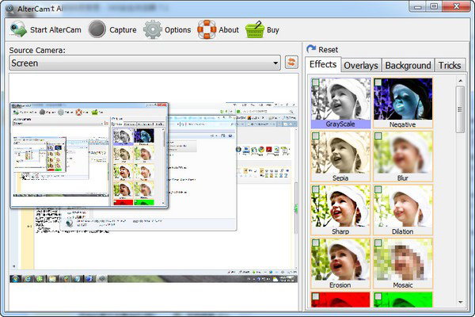Click the gray Capture record icon
Viewport: 475px width, 317px height.
[x=97, y=29]
